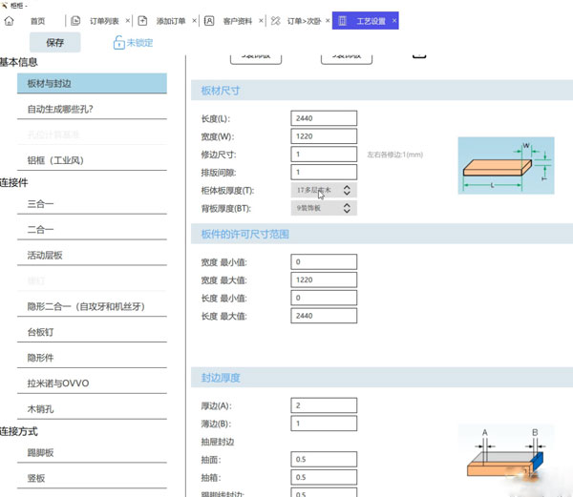Click the 工艺设置 tab icon
This screenshot has height=497, width=573.
point(343,21)
